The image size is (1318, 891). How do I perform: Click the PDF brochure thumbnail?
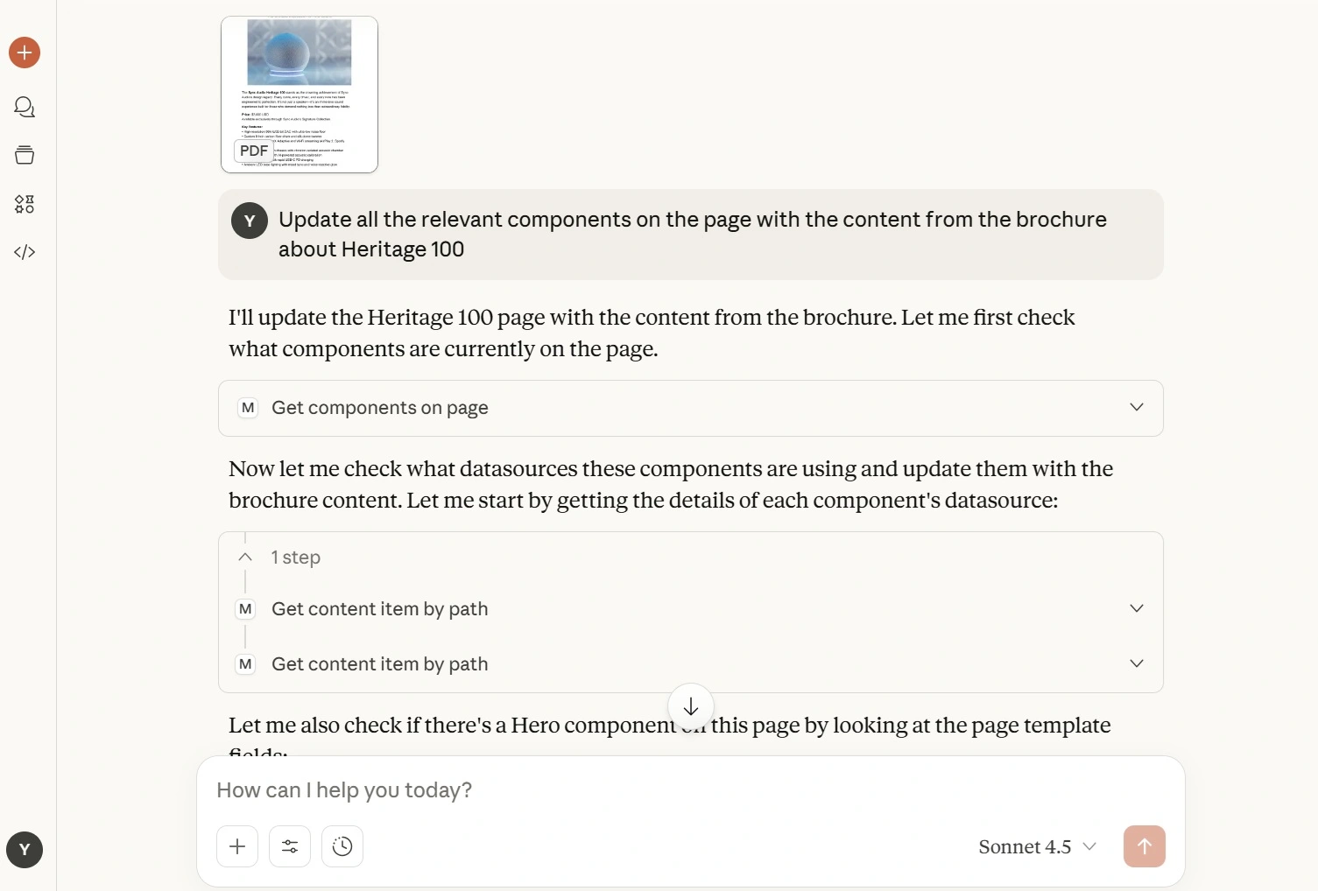coord(299,95)
